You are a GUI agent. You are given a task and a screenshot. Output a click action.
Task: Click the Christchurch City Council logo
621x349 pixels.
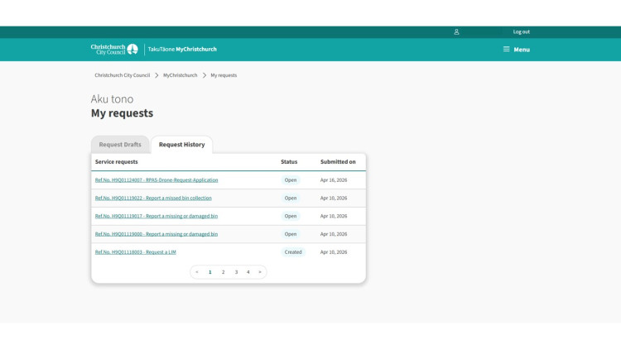[x=114, y=50]
